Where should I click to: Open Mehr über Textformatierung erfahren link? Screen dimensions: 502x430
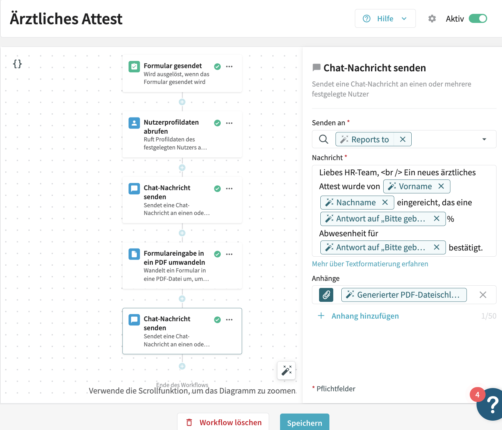click(370, 264)
